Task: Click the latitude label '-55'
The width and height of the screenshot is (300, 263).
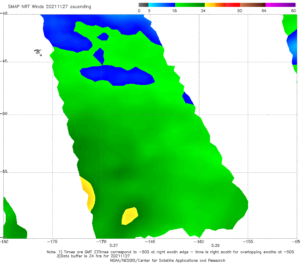Action: (x=4, y=171)
